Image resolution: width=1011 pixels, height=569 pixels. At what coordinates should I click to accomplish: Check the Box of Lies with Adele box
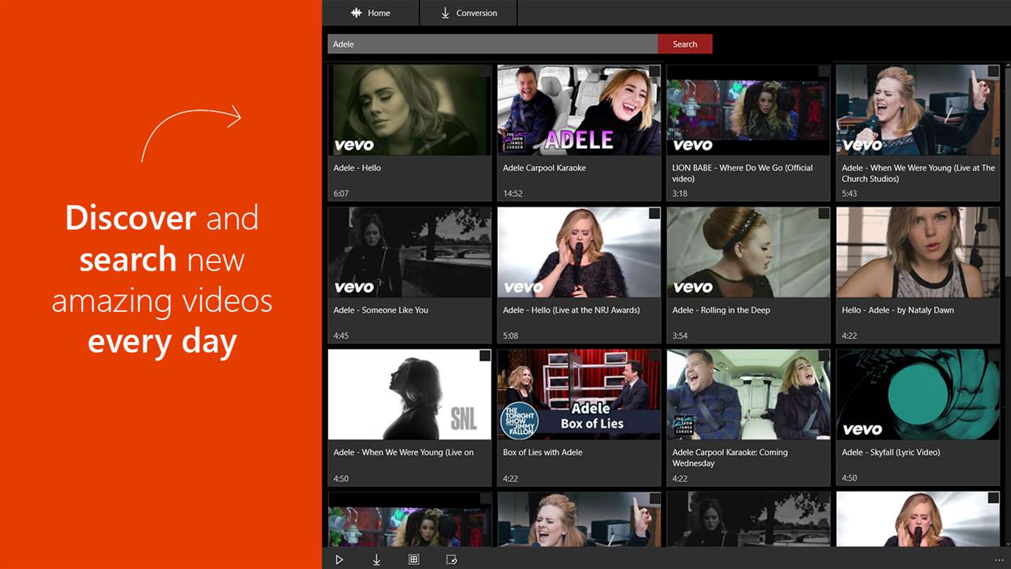click(654, 355)
